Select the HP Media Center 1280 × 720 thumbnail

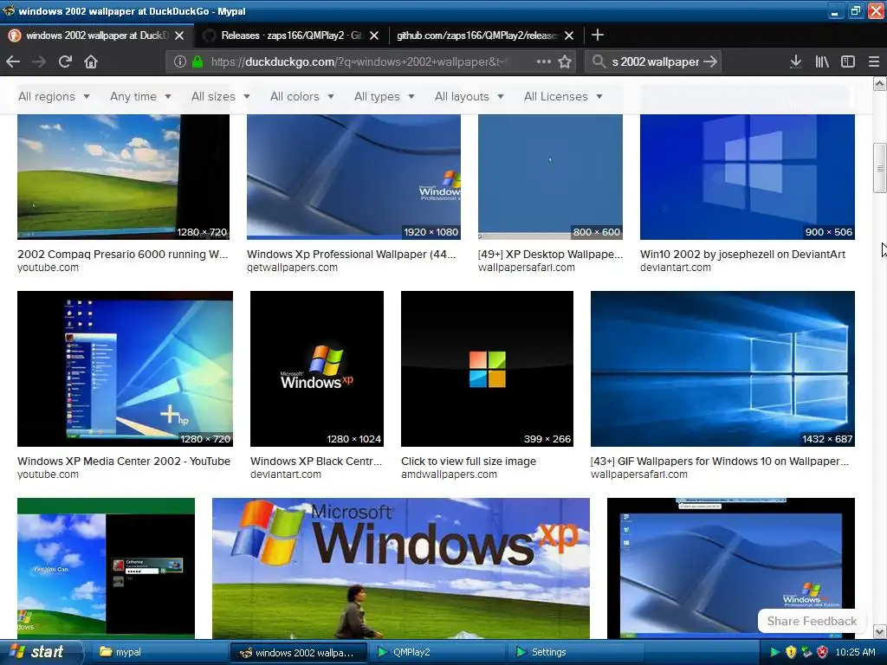[125, 369]
